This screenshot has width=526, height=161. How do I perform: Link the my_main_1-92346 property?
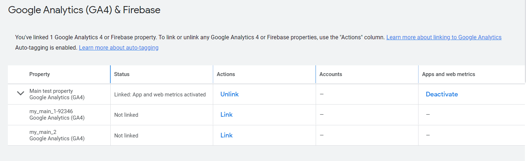[226, 115]
